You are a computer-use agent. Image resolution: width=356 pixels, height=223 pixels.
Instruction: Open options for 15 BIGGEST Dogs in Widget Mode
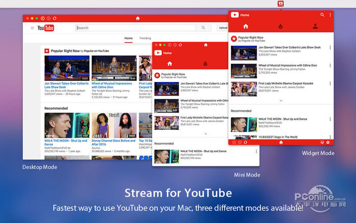330,137
